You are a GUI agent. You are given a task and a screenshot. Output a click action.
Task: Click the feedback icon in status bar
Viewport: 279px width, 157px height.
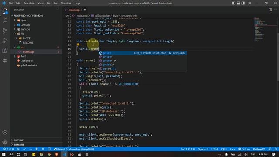tap(269, 149)
